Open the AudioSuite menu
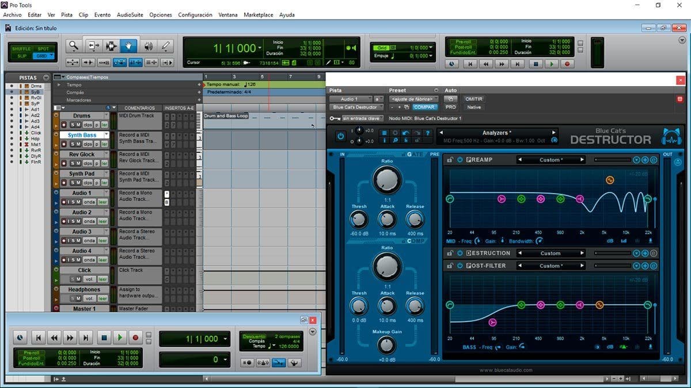The height and width of the screenshot is (388, 691). point(130,14)
